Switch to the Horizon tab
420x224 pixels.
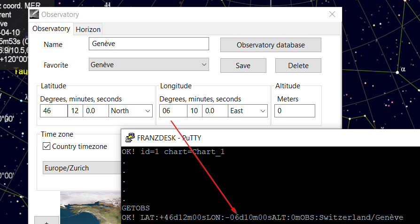click(88, 30)
